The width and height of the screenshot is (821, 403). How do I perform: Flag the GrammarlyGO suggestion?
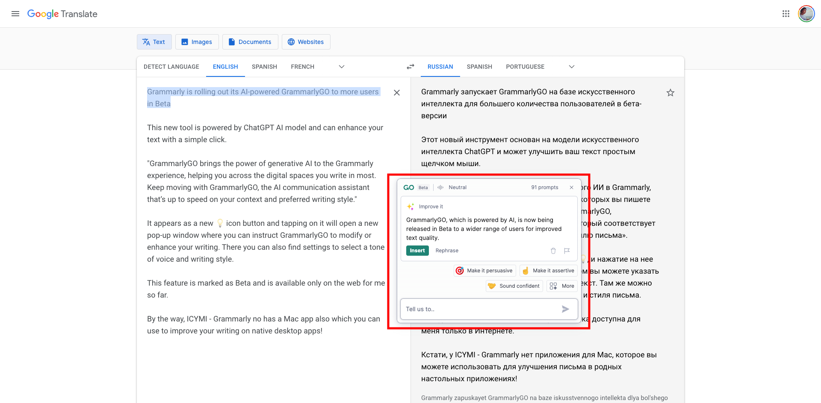[567, 251]
